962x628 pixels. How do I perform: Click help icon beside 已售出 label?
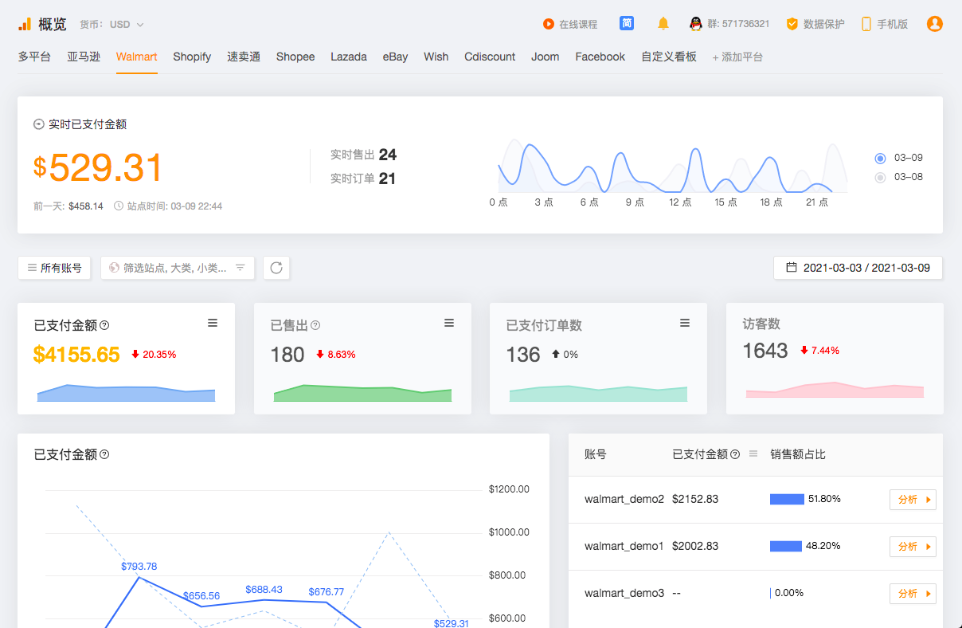[x=315, y=325]
